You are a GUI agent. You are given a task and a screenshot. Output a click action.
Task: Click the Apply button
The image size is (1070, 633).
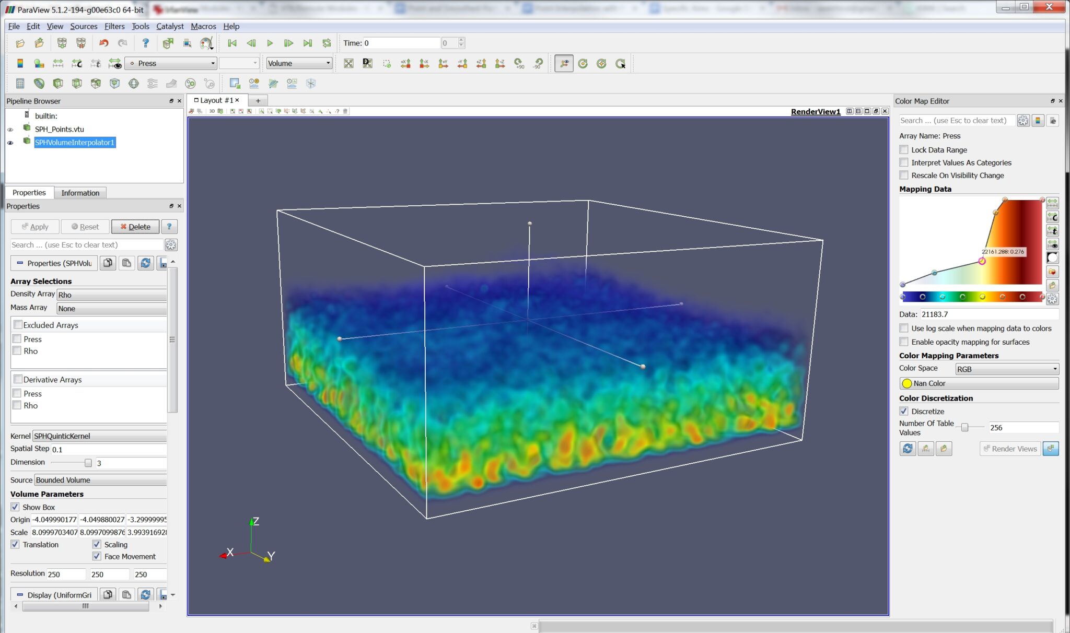pos(34,226)
